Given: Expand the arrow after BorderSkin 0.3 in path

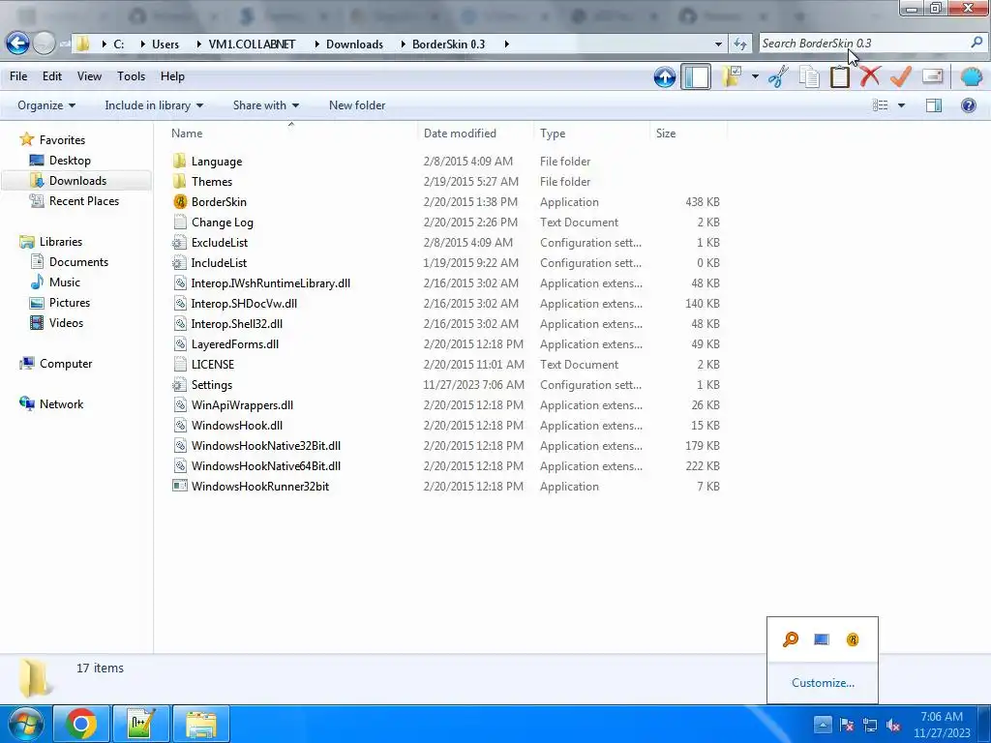Looking at the screenshot, I should point(507,45).
